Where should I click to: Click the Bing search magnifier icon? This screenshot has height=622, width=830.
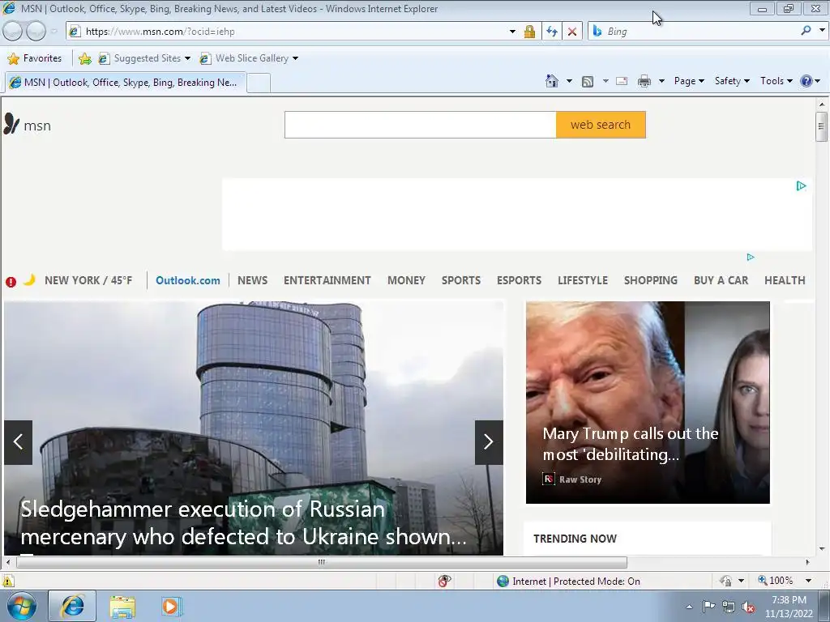click(x=806, y=31)
